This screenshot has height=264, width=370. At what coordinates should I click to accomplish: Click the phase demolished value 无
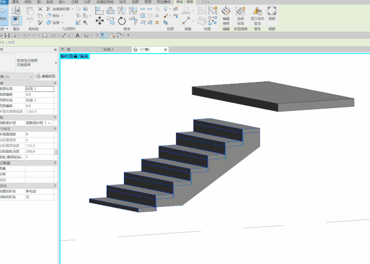pos(39,197)
